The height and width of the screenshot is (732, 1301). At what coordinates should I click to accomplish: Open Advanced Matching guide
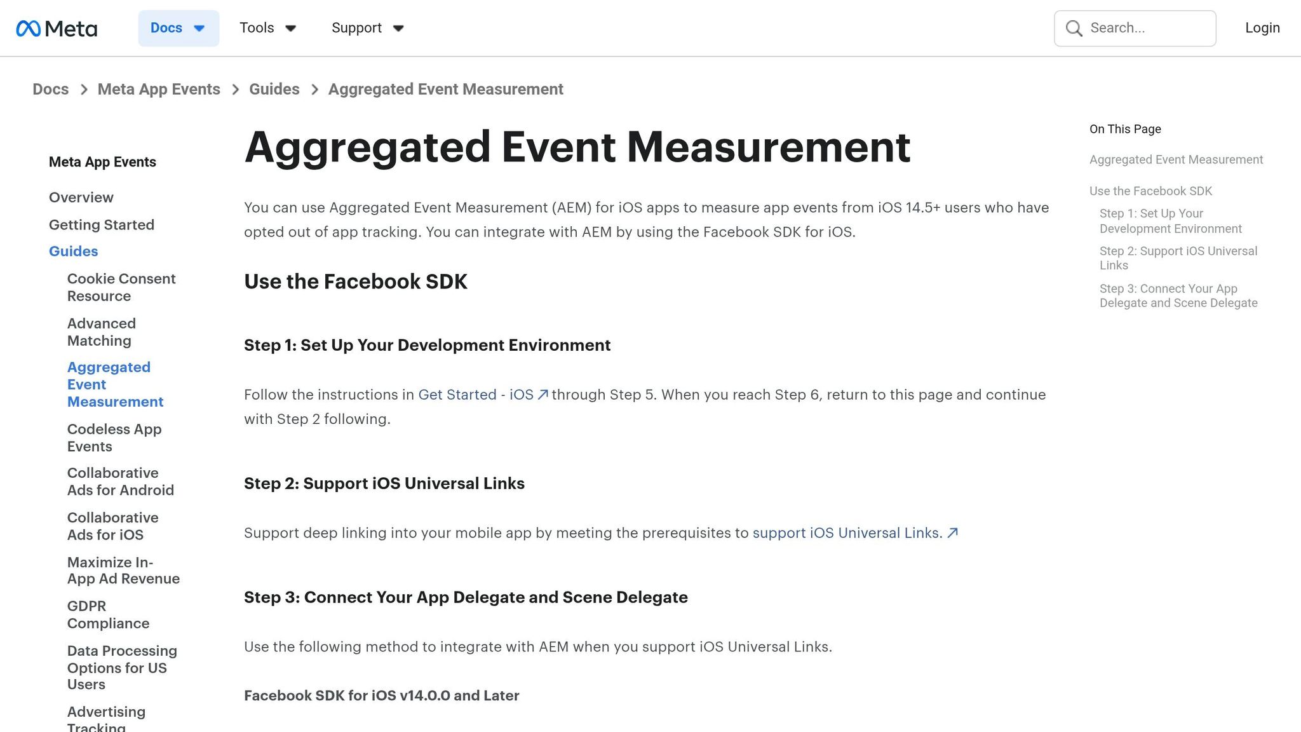point(102,332)
